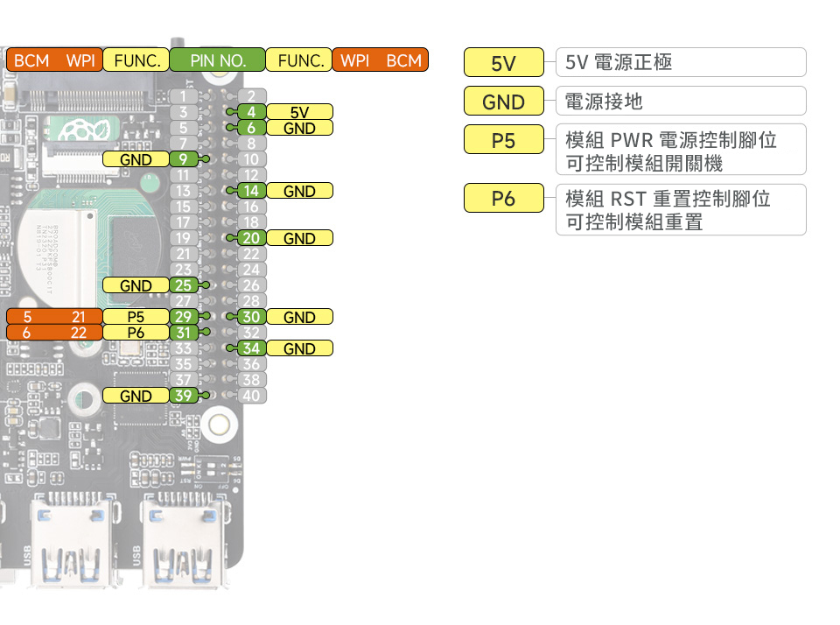Click the PIN NO. column header
840x625 pixels.
click(x=217, y=60)
